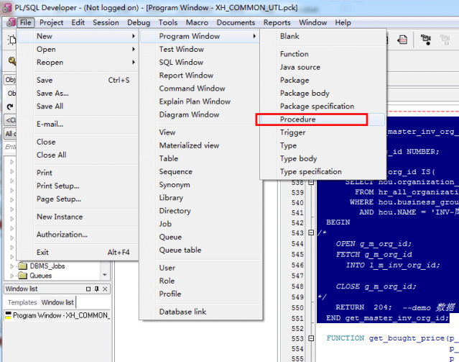The width and height of the screenshot is (459, 362).
Task: Click E-mail... in File menu
Action: tap(78, 124)
